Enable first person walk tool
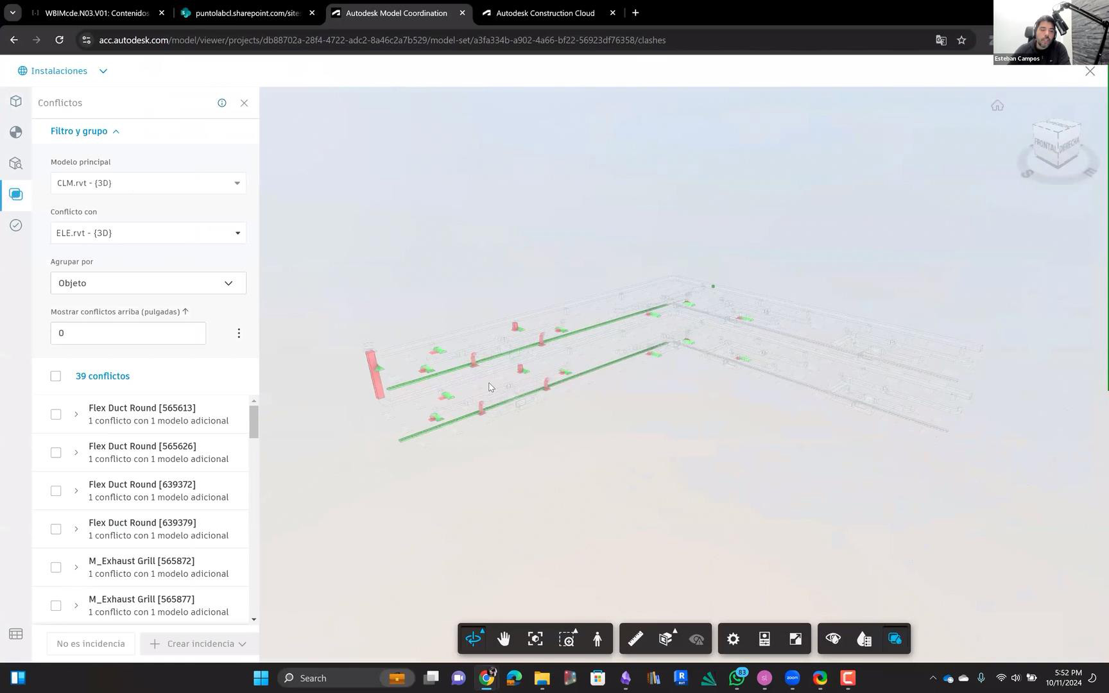This screenshot has width=1109, height=693. [x=597, y=639]
